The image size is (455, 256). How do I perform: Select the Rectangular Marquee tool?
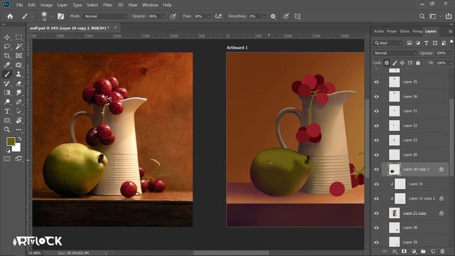pos(18,37)
